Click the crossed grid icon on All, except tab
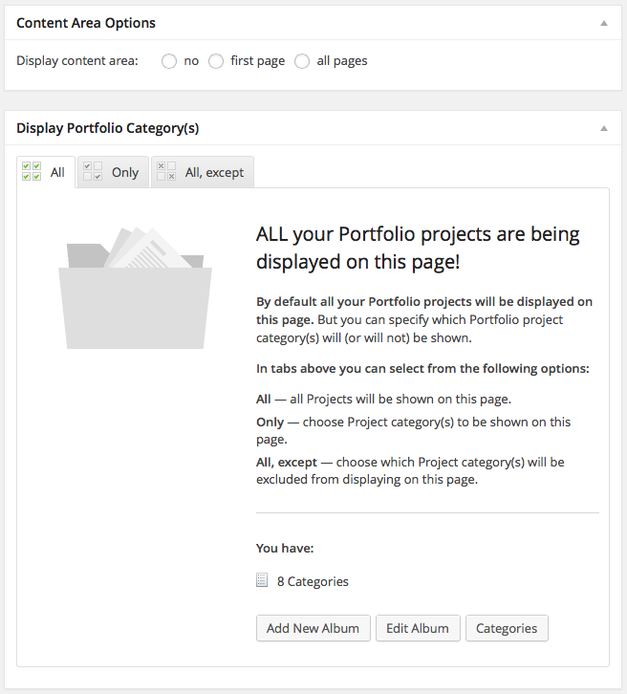This screenshot has width=627, height=694. (x=166, y=172)
